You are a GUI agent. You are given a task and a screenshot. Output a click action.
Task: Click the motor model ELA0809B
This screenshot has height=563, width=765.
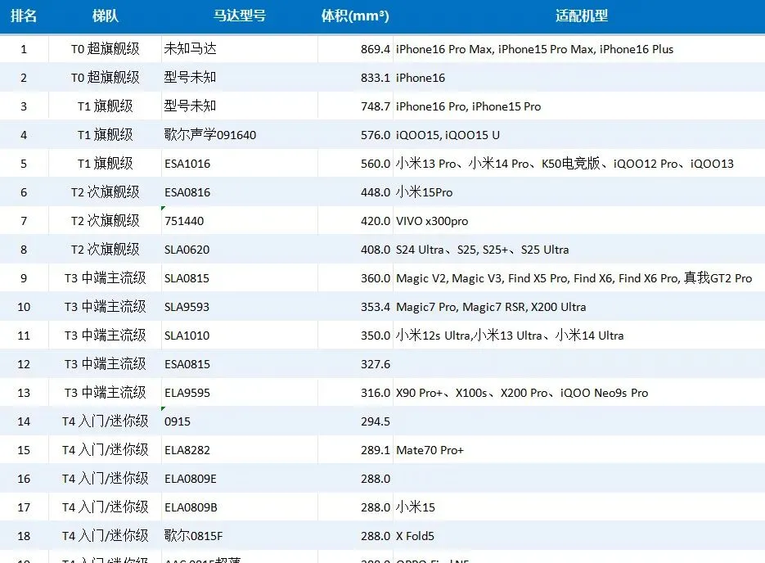tap(191, 508)
